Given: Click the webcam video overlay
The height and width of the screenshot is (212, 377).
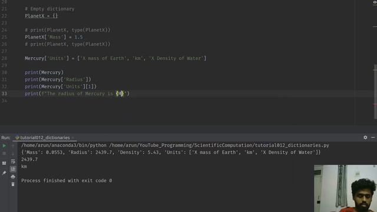Looking at the screenshot, I should 345,188.
